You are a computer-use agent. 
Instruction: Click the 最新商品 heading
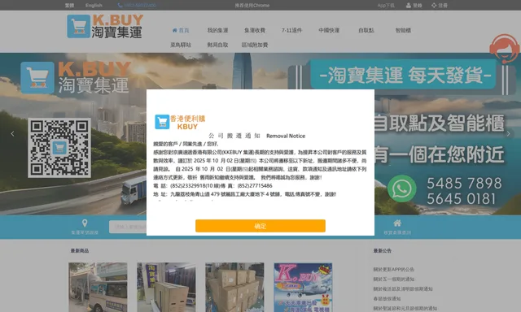80,251
